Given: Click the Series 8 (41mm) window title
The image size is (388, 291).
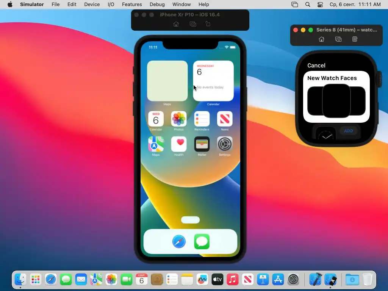Looking at the screenshot, I should coord(347,30).
